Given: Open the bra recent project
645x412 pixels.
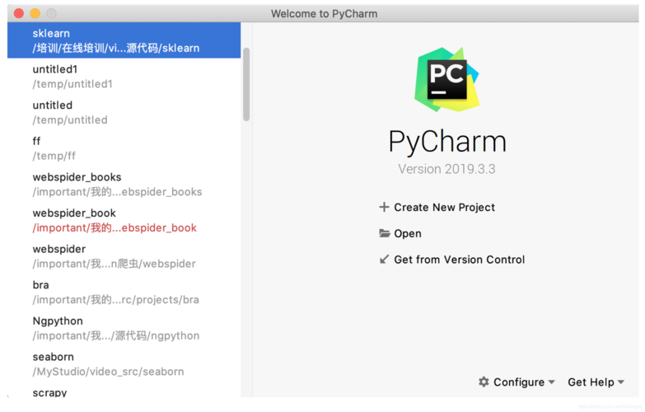Looking at the screenshot, I should click(x=124, y=293).
